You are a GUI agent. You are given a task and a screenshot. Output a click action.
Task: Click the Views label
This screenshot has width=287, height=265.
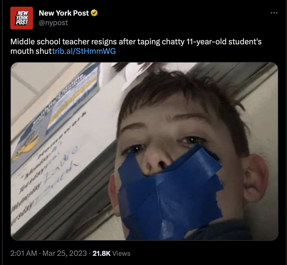coord(121,253)
